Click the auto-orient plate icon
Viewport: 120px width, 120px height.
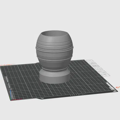[93, 63]
